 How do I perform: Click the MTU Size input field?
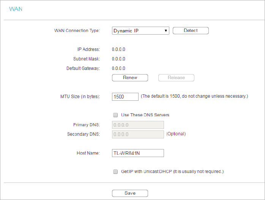tap(125, 97)
